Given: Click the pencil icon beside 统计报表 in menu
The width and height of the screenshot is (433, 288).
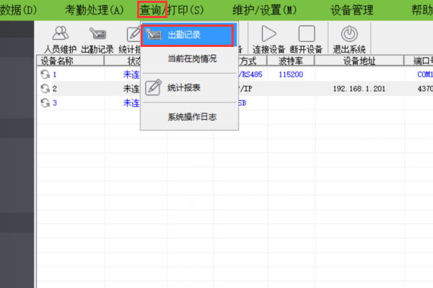Looking at the screenshot, I should (153, 87).
